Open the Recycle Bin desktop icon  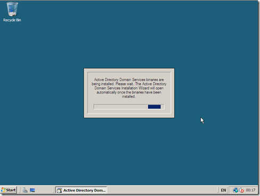coord(12,12)
